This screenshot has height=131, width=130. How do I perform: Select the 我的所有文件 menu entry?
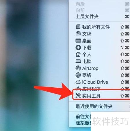coord(99,27)
